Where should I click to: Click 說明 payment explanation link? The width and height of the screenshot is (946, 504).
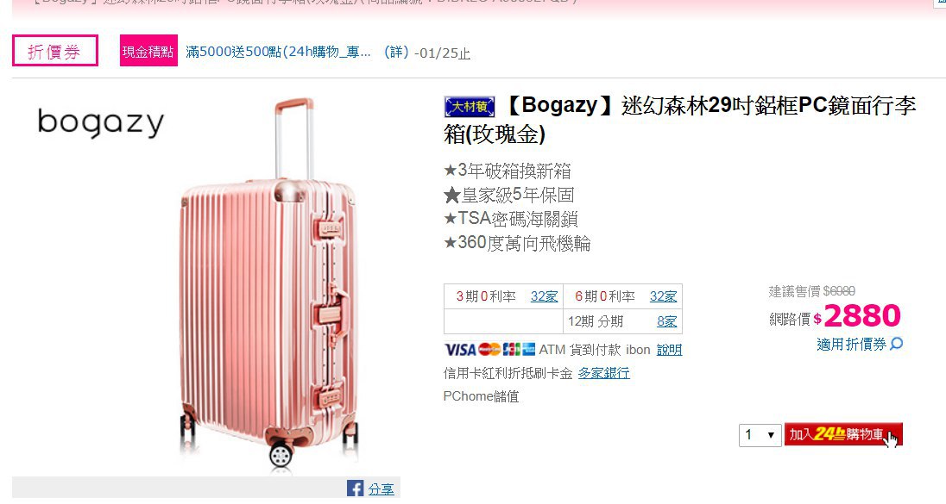(x=669, y=350)
